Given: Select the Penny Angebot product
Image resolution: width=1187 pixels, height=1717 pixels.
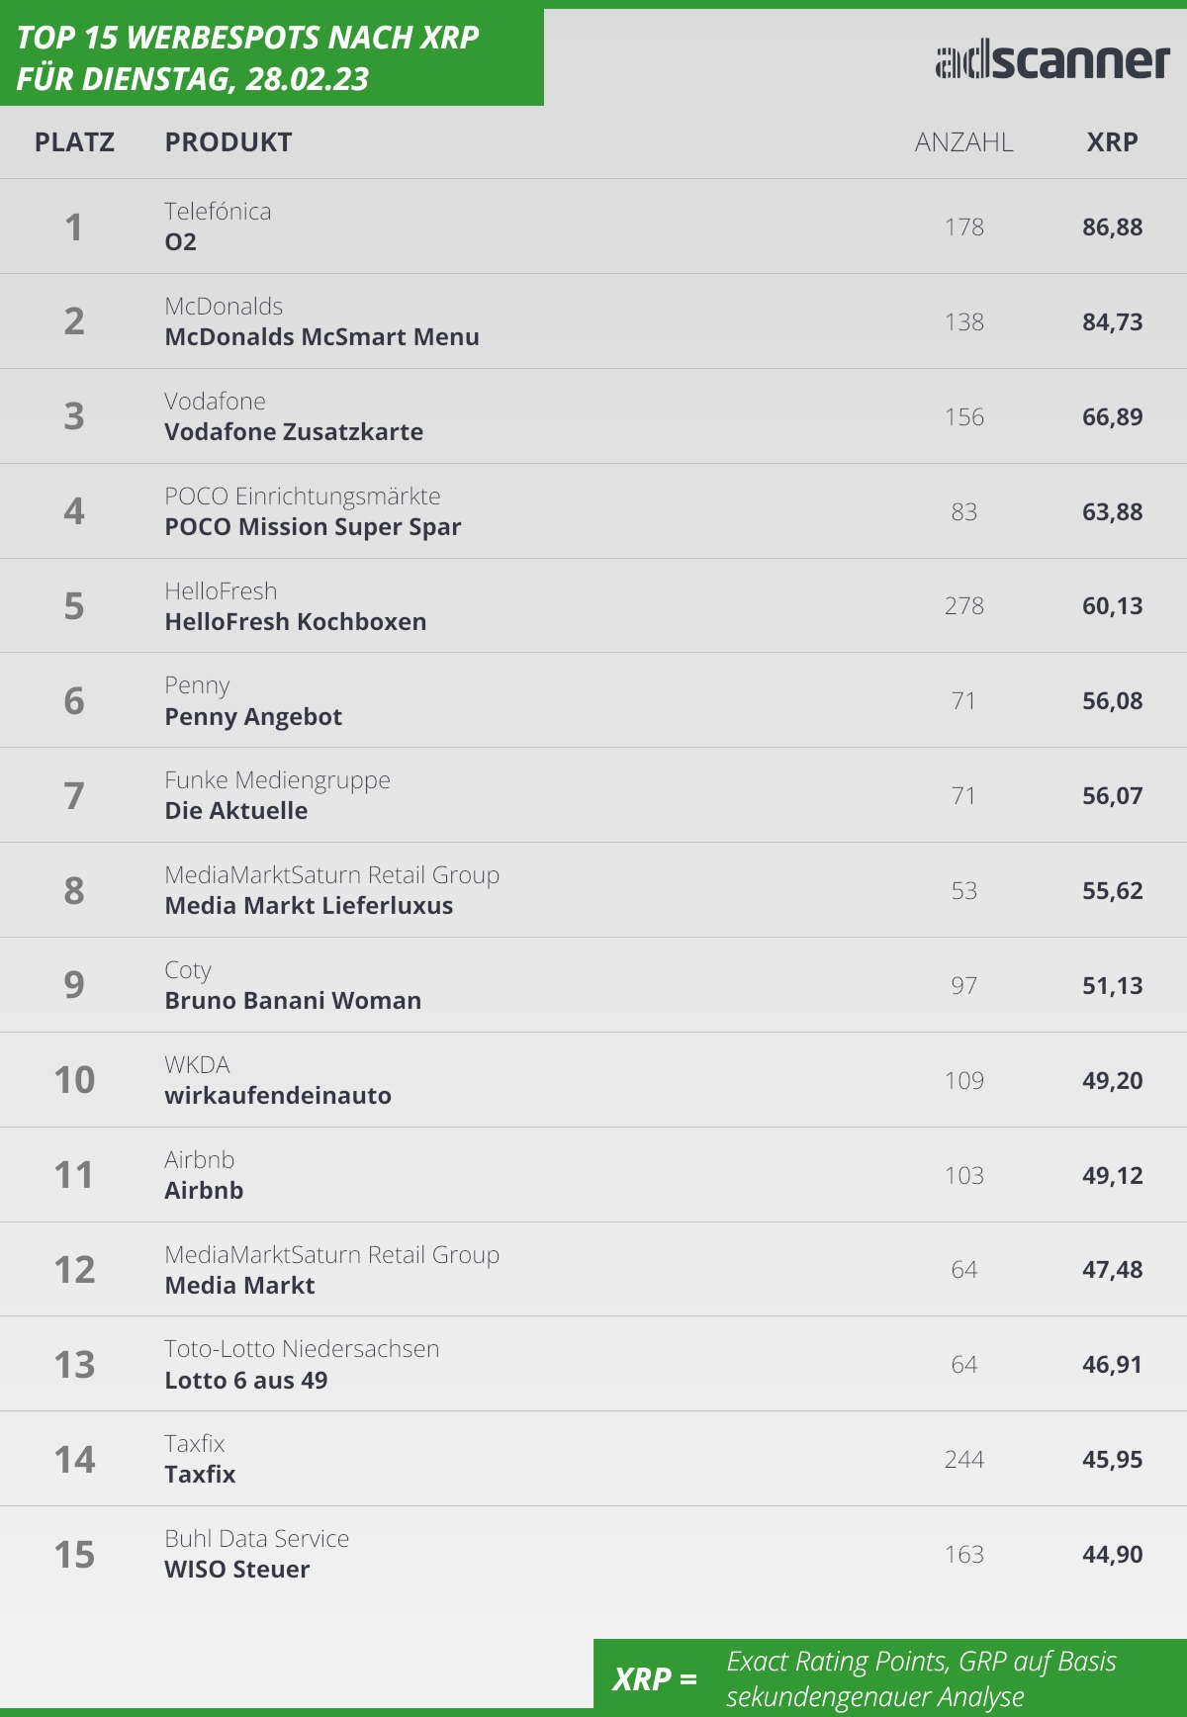Looking at the screenshot, I should point(253,717).
